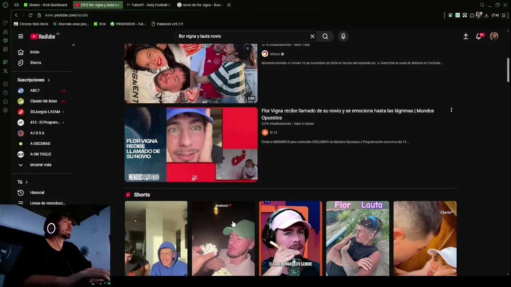Switch to novio de flor vigna Google tab
511x287 pixels.
click(199, 5)
